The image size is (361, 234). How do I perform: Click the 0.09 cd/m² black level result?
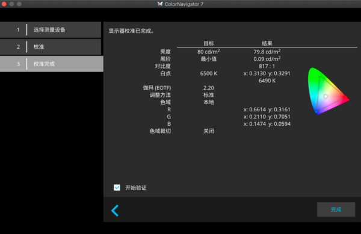[267, 59]
